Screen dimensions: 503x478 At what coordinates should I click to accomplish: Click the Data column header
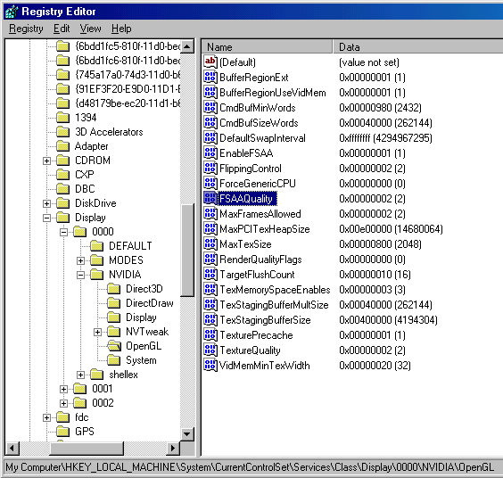click(418, 47)
